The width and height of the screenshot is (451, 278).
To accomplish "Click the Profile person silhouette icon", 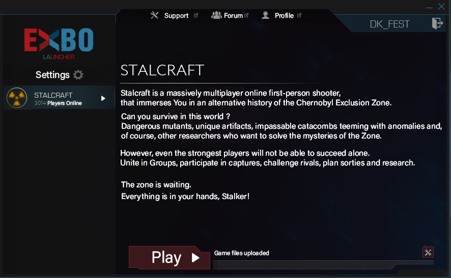I will click(x=266, y=15).
